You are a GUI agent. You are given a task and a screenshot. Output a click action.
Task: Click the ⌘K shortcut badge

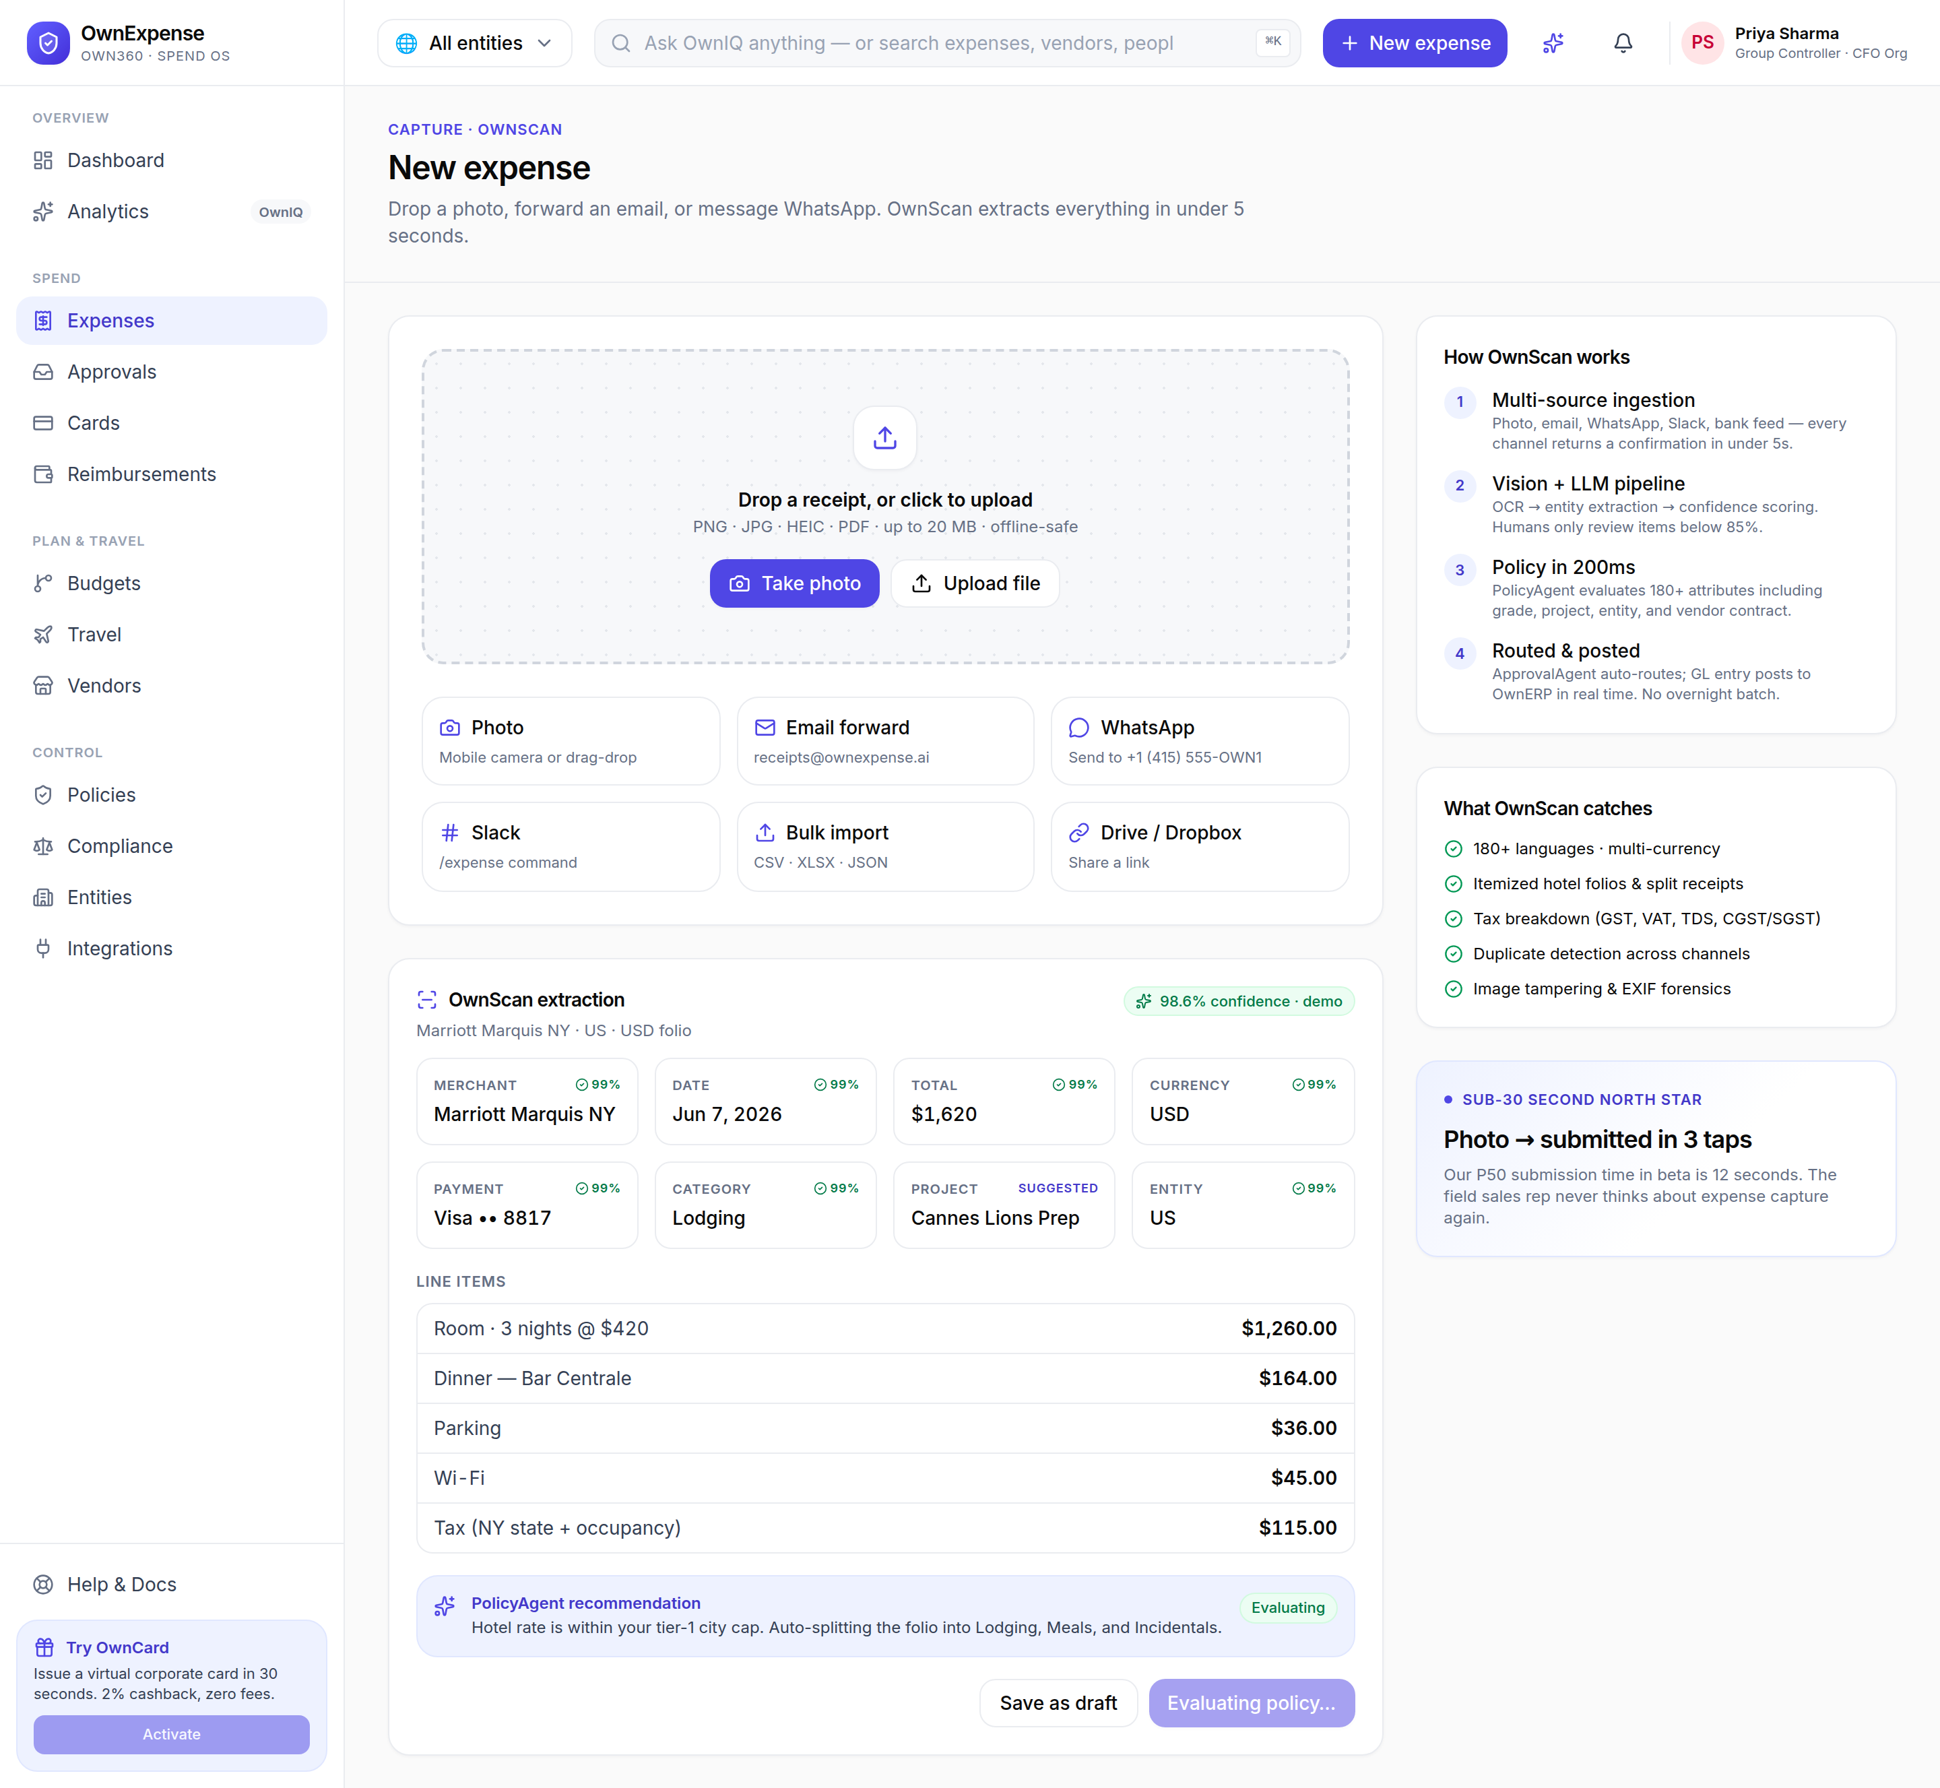pyautogui.click(x=1273, y=42)
